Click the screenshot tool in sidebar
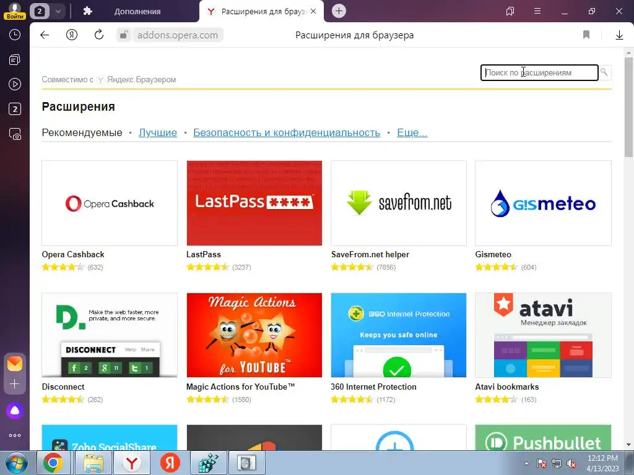Screen dimensions: 634x475 click(x=15, y=134)
